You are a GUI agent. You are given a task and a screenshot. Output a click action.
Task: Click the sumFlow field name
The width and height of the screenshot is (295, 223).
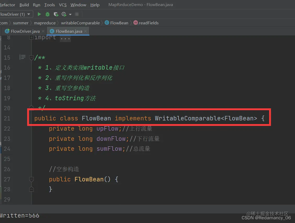click(109, 149)
